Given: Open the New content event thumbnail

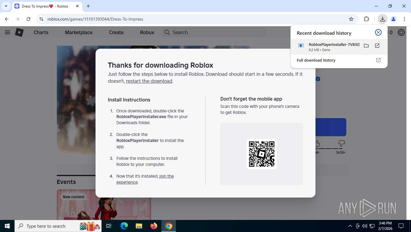Looking at the screenshot, I should pos(104,205).
